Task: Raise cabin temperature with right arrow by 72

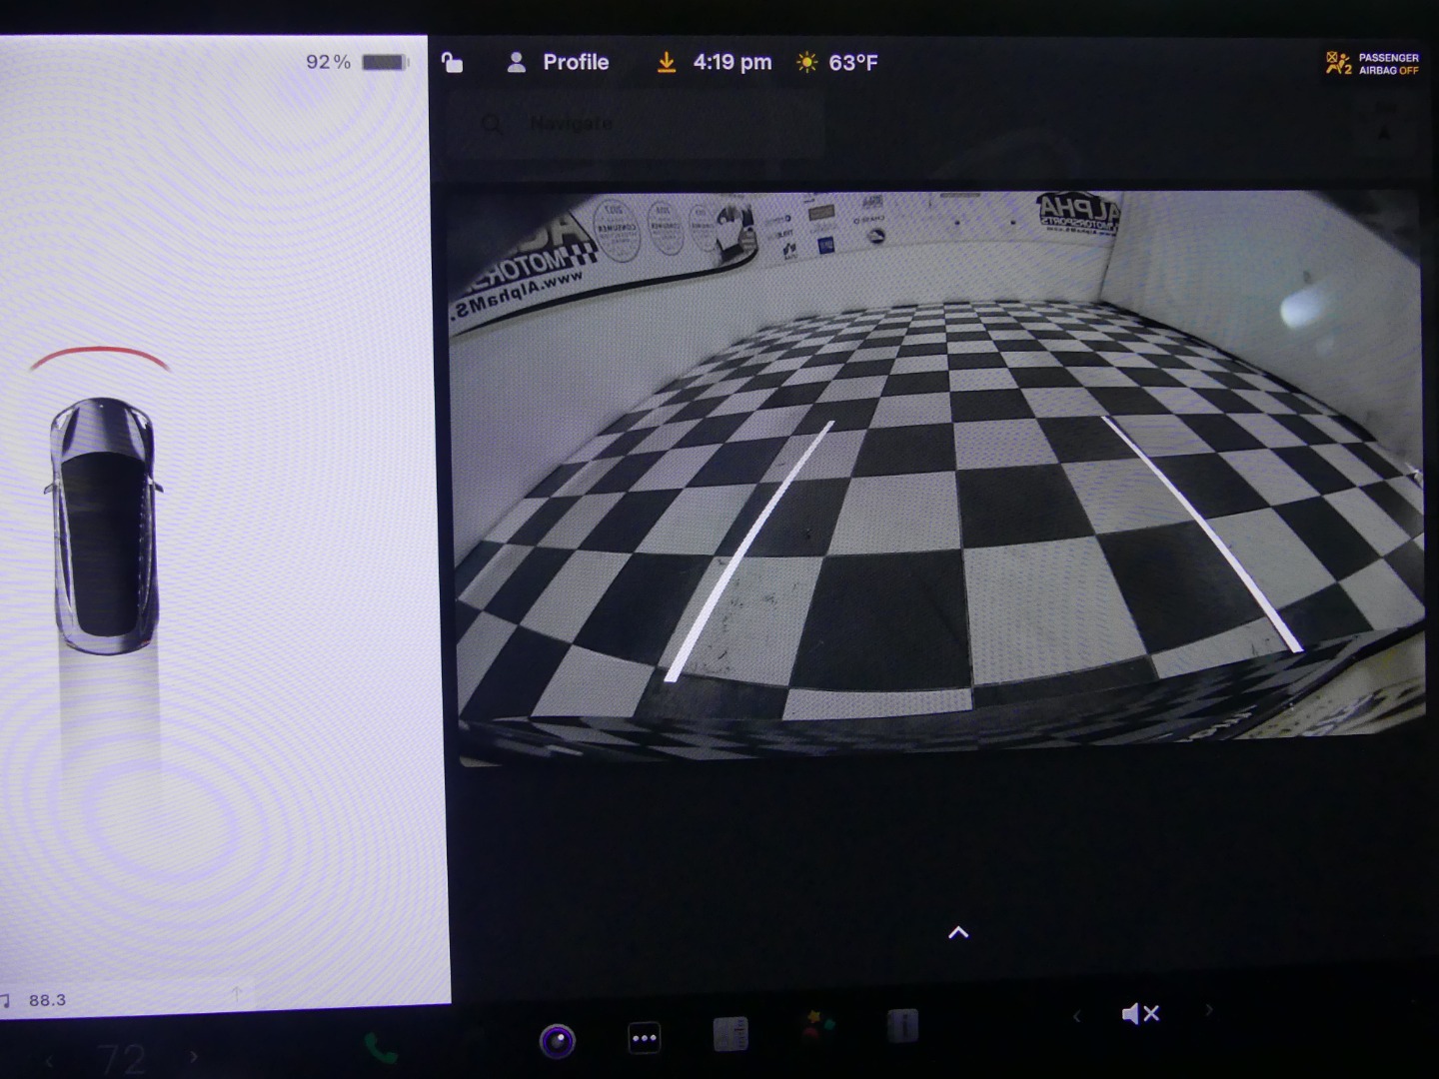Action: (x=193, y=1056)
